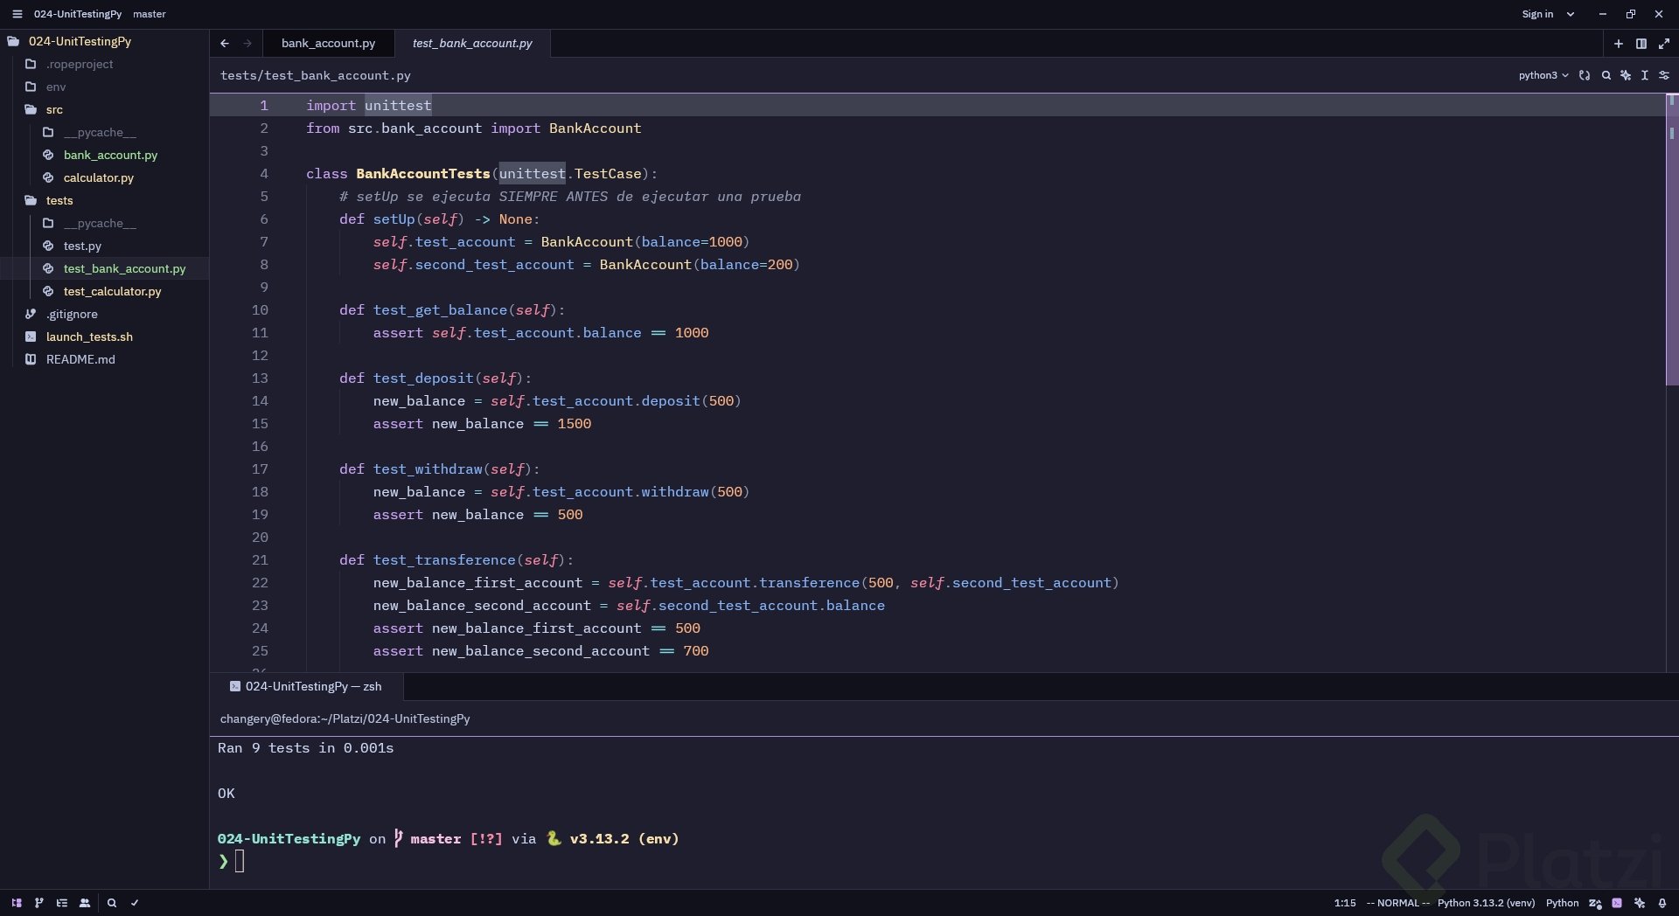Click the code actions icon beside python3
The width and height of the screenshot is (1679, 916).
pos(1585,75)
